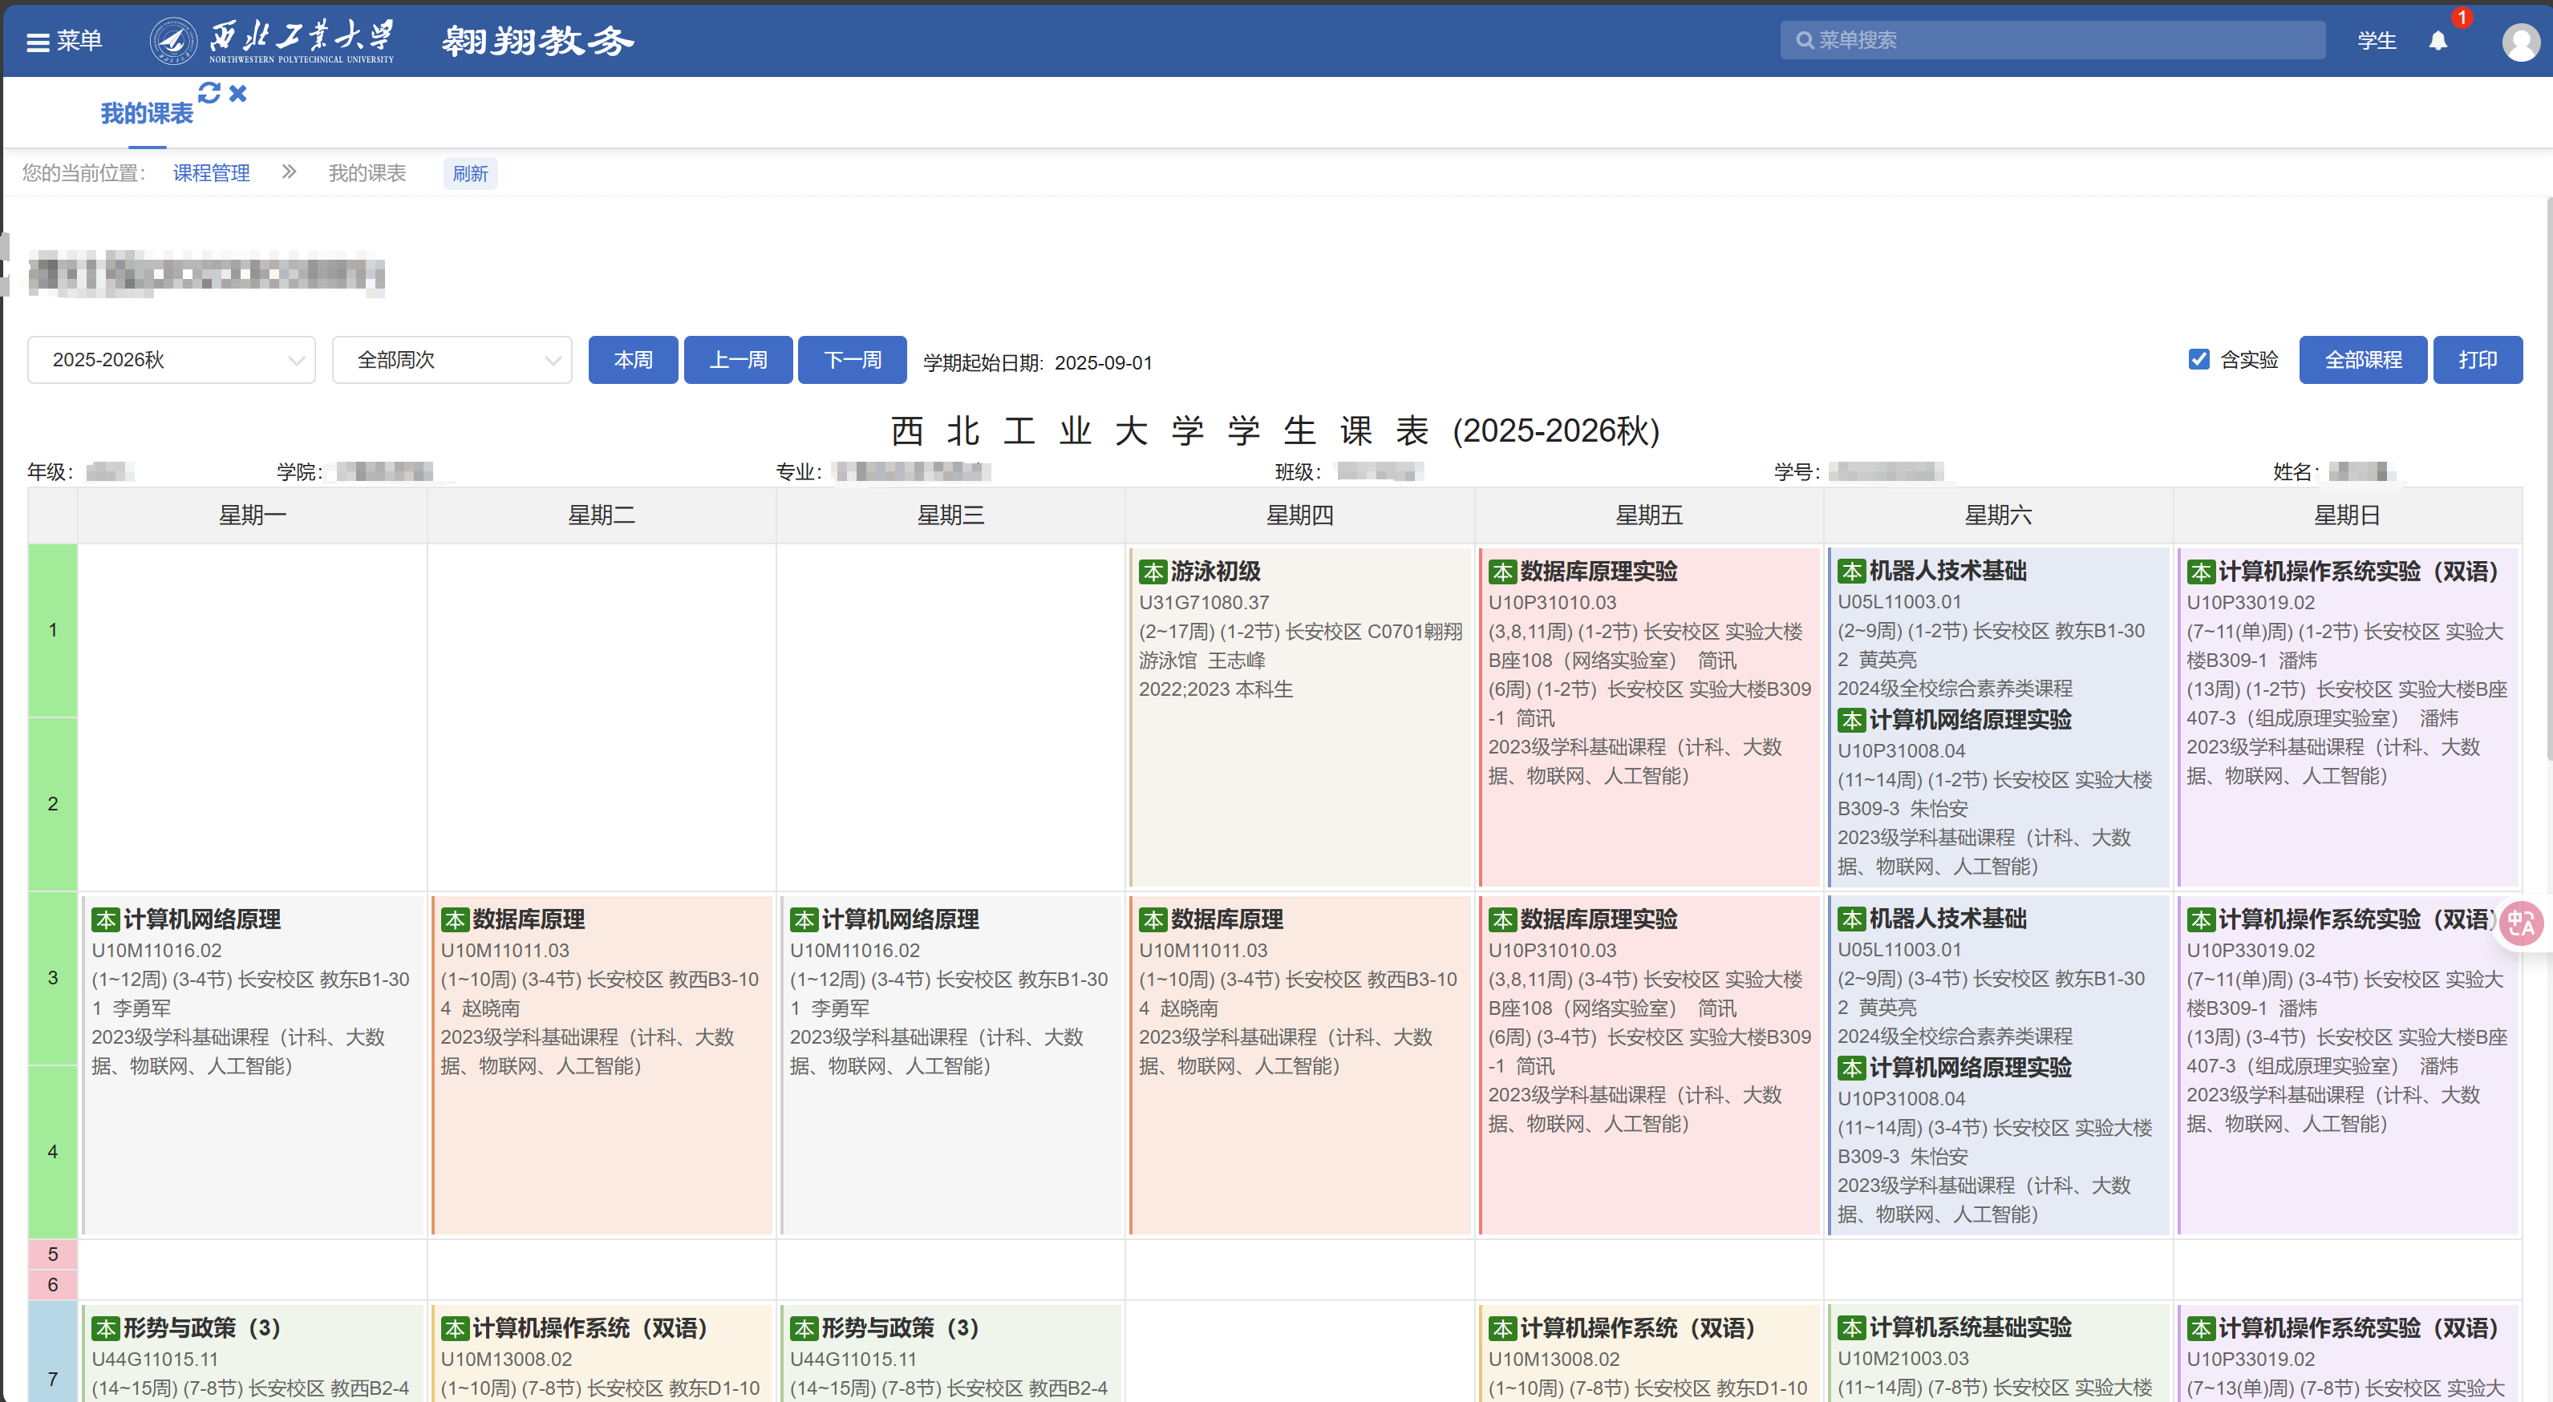
Task: Click the 打印 button to print
Action: coord(2477,360)
